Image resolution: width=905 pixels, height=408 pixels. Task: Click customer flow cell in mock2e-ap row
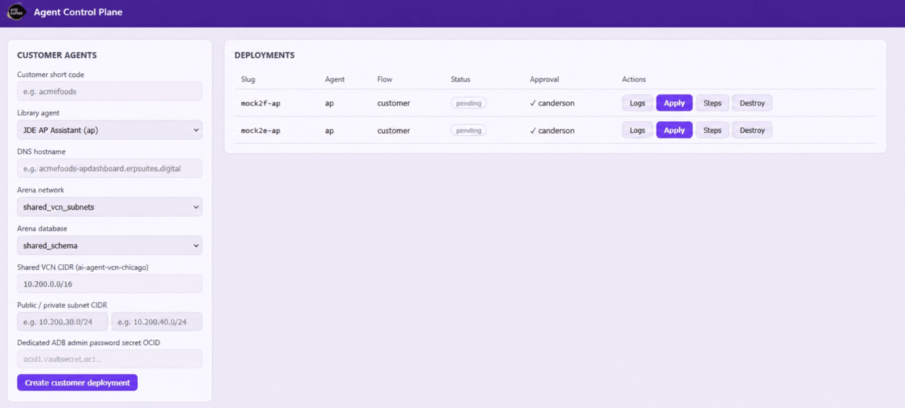click(x=394, y=130)
